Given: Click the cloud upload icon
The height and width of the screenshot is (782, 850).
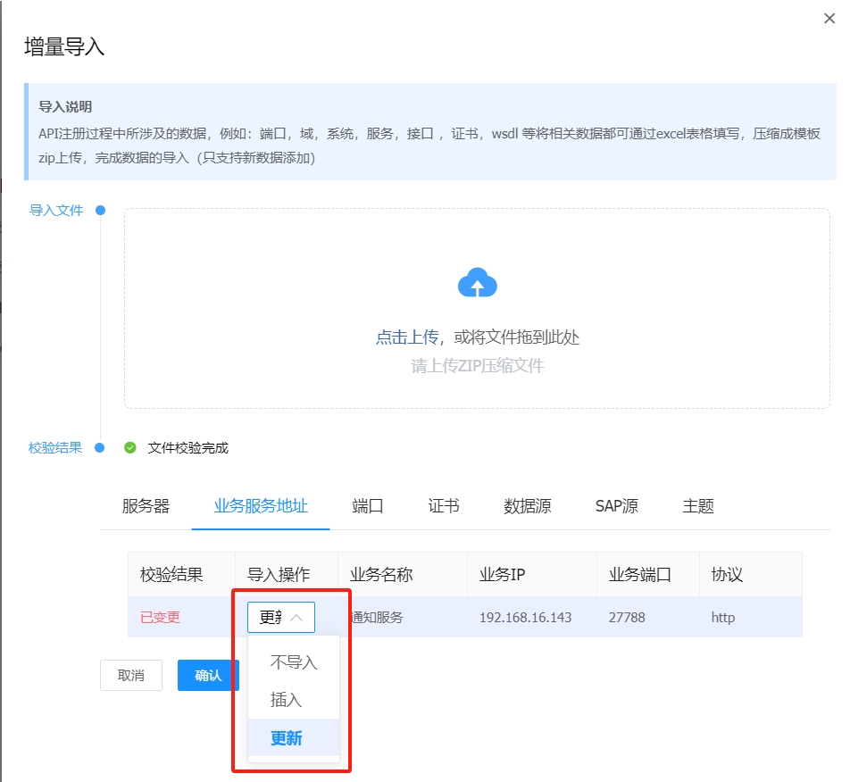Looking at the screenshot, I should (477, 283).
